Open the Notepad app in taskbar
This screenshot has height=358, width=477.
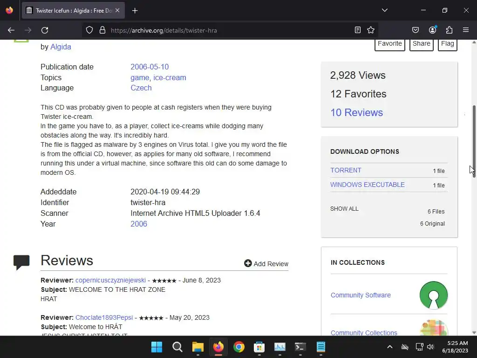click(321, 347)
